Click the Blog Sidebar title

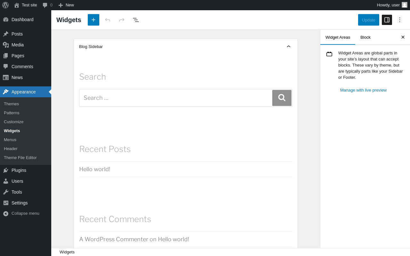coord(91,47)
